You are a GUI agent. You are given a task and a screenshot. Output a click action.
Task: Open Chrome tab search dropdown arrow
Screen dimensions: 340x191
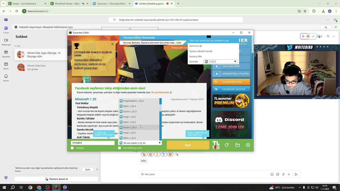point(3,4)
